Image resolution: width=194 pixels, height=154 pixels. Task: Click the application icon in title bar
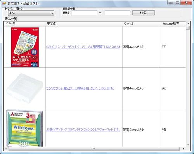[4, 3]
